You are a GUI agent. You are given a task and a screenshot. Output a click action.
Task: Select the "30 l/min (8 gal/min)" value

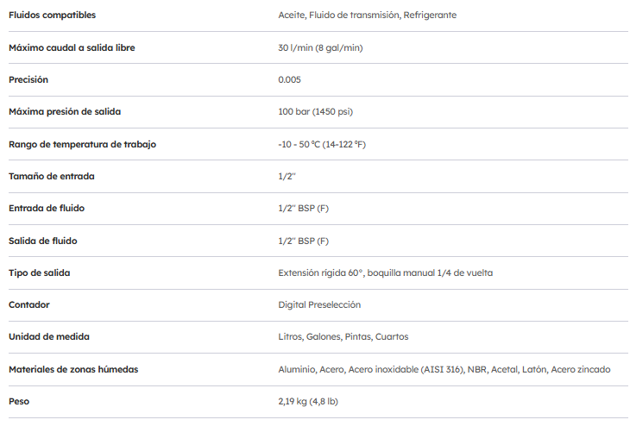click(320, 47)
